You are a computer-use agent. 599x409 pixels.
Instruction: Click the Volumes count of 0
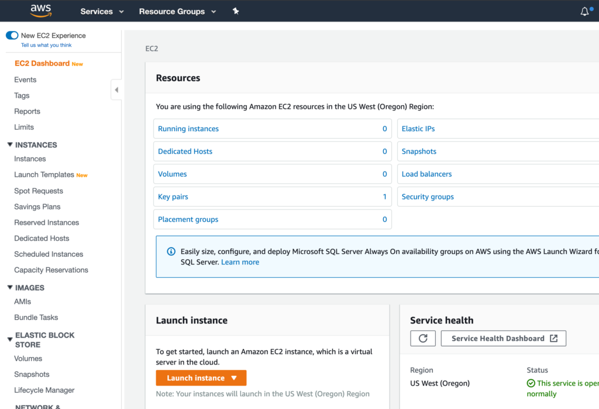(x=385, y=174)
